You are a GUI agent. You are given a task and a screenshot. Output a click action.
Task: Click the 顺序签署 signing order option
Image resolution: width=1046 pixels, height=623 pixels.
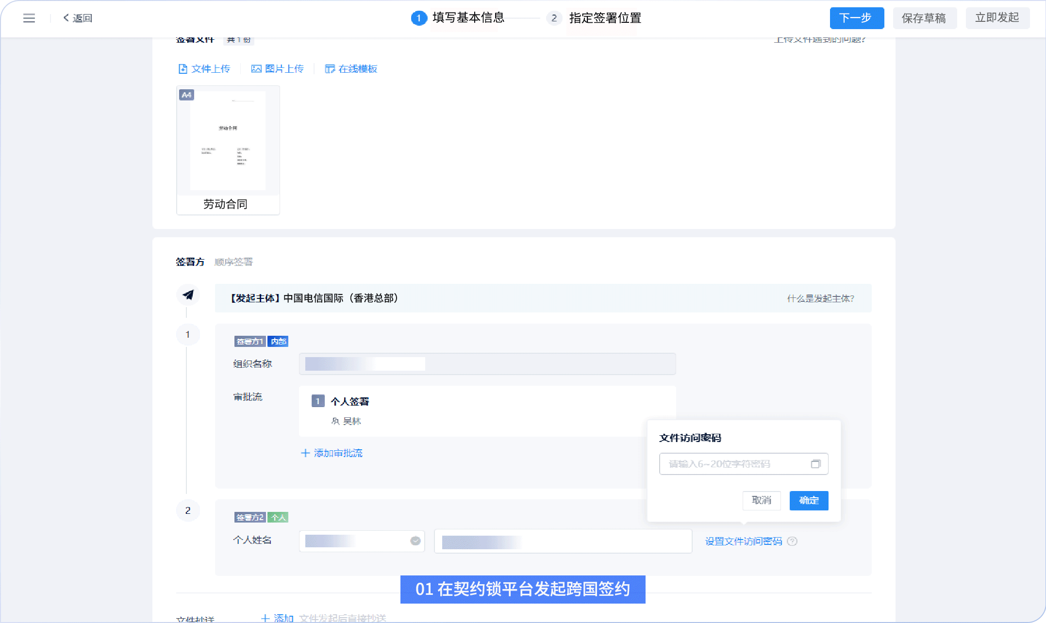pos(233,262)
